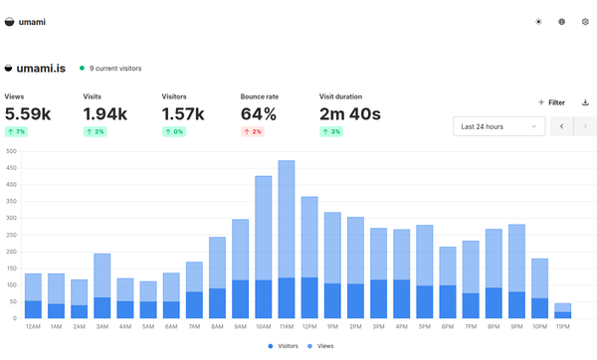Click the download export icon
The image size is (597, 360).
[585, 102]
